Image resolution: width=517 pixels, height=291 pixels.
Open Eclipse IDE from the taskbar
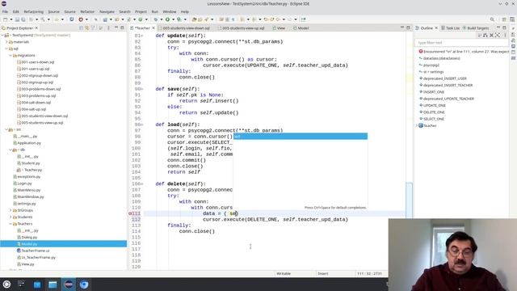pos(69,284)
